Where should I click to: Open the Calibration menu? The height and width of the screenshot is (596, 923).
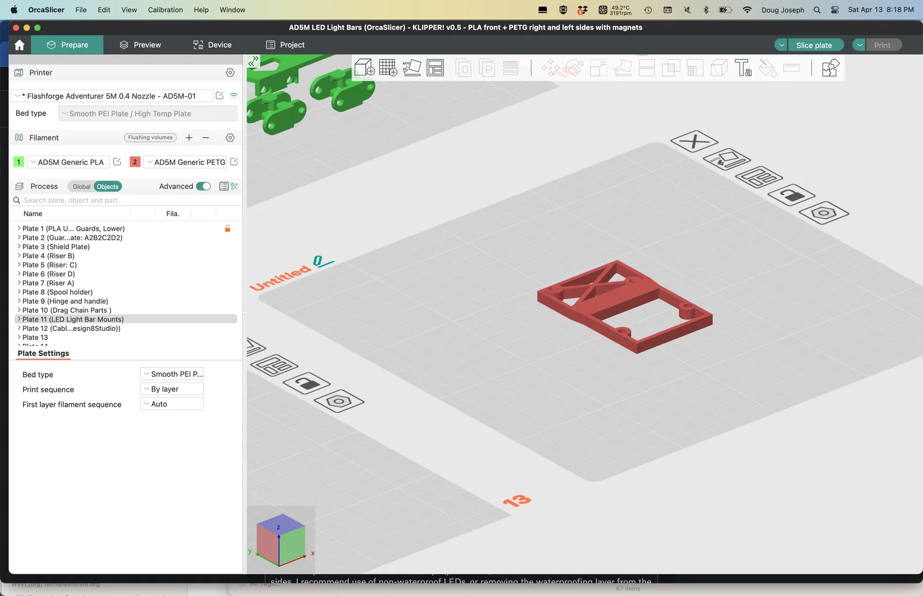(x=166, y=10)
